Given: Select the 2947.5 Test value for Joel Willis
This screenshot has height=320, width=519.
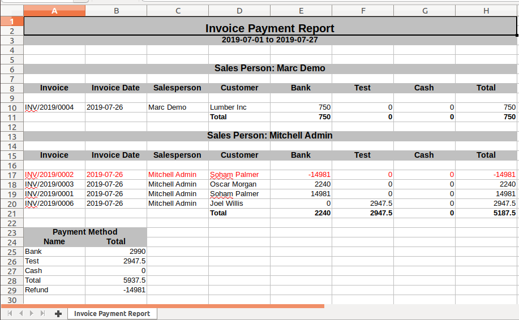Looking at the screenshot, I should click(x=363, y=204).
